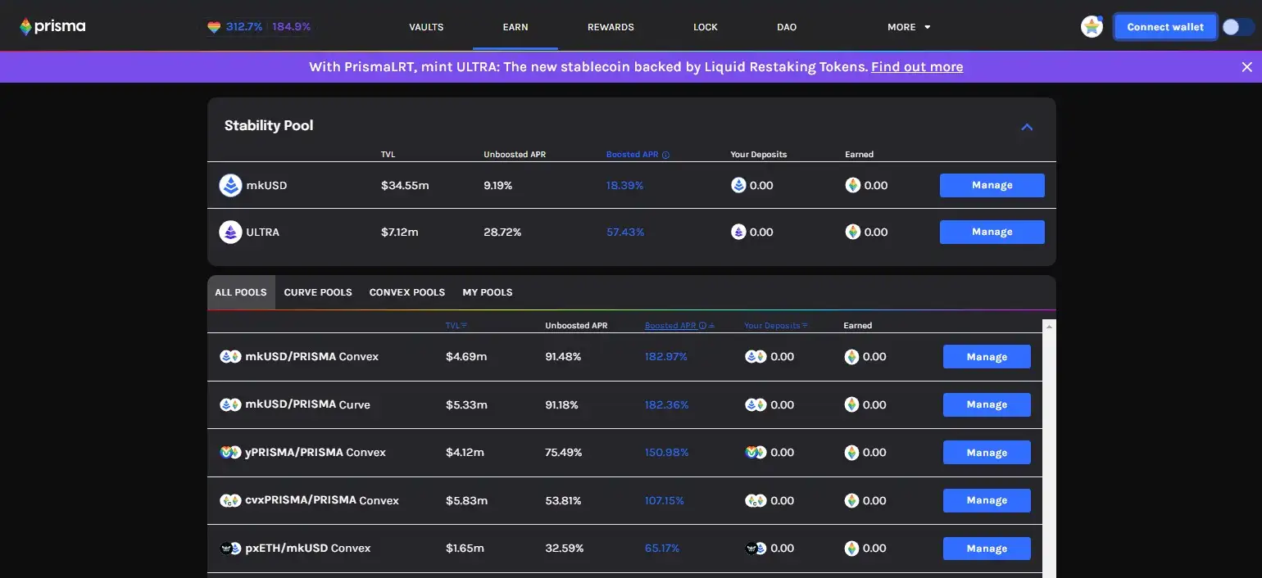
Task: Click the info icon next to Stability Pool Boosted APR
Action: 665,155
